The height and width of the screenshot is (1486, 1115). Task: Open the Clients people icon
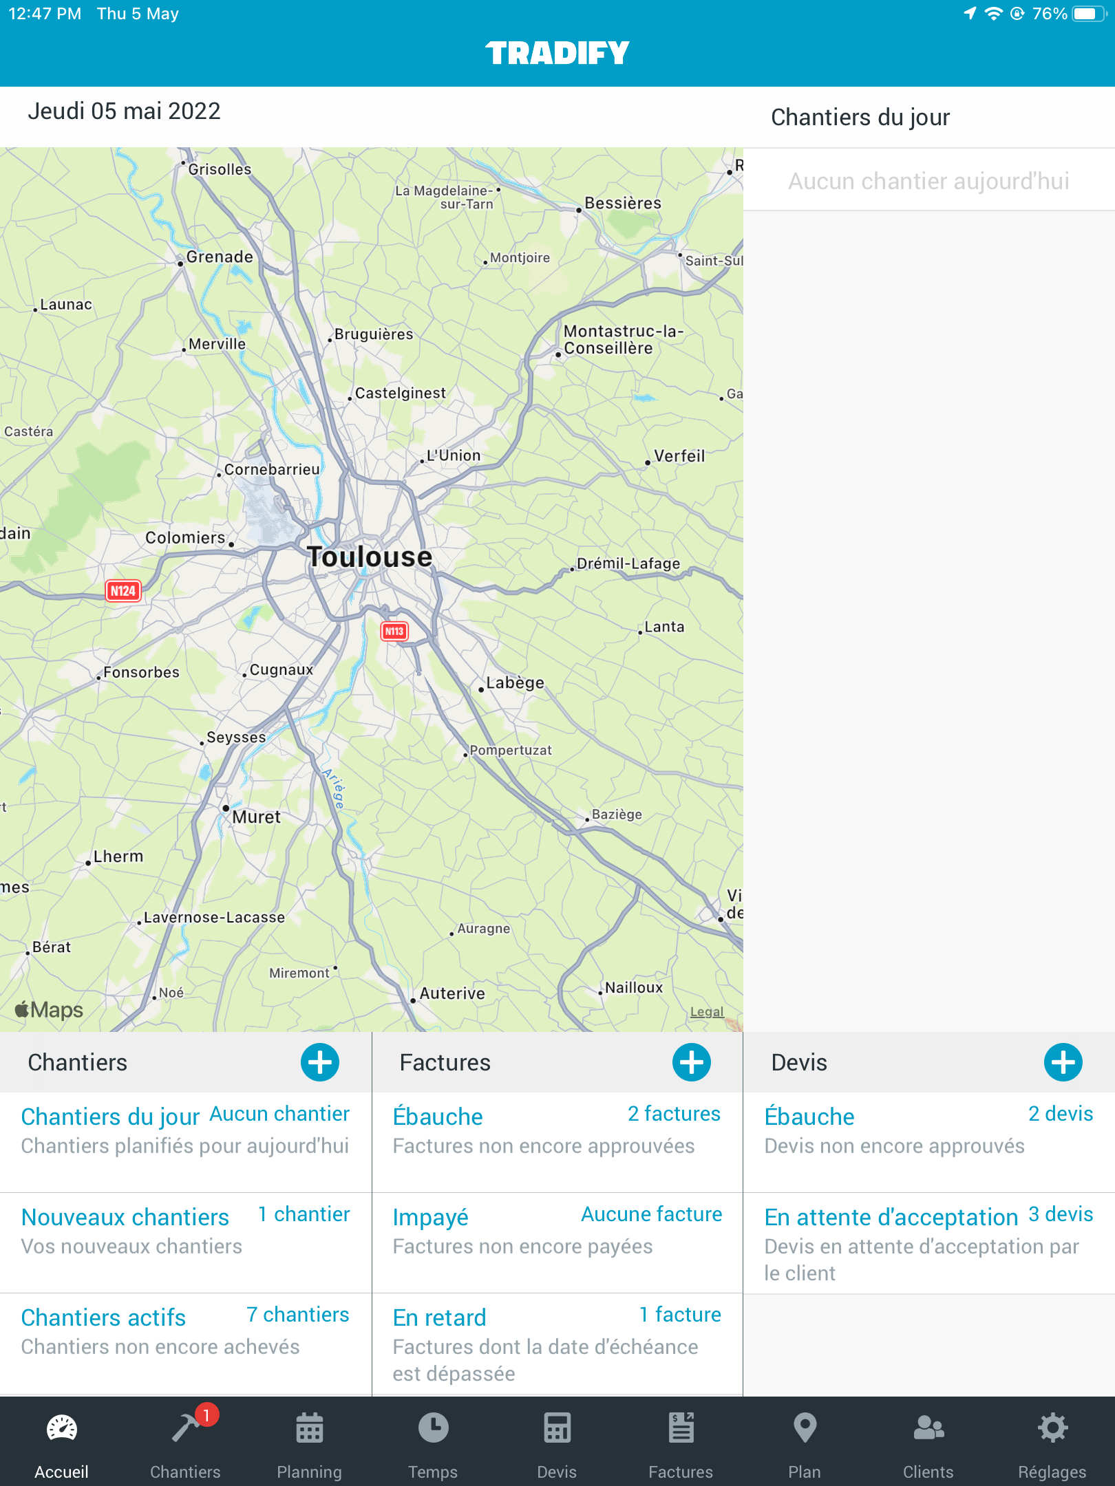928,1428
